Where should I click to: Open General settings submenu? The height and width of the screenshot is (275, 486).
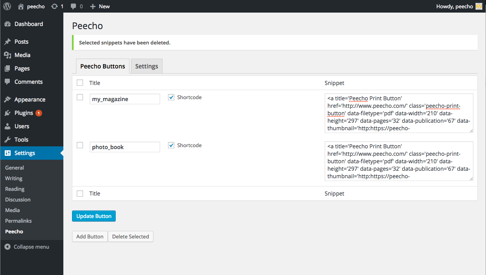coord(15,168)
